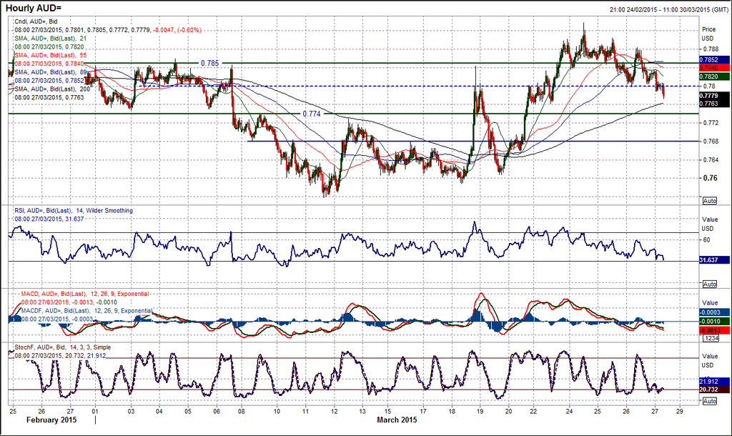
Task: Click the candle OHLC values line
Action: click(x=108, y=30)
